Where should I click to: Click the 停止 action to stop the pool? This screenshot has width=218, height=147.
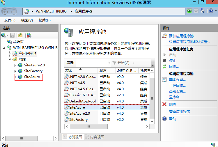[173, 61]
